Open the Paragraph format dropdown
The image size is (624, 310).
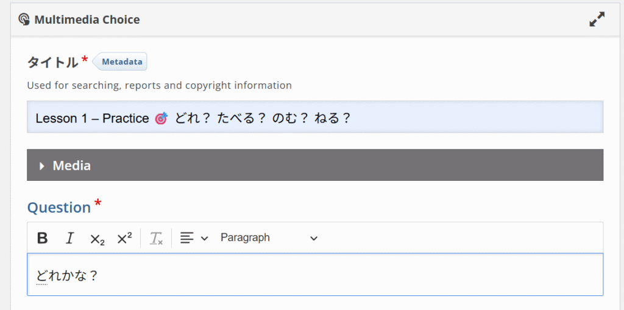269,238
